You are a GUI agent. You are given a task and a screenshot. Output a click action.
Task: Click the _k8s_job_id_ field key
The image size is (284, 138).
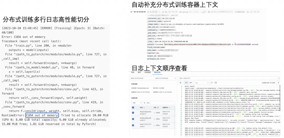pos(153,27)
